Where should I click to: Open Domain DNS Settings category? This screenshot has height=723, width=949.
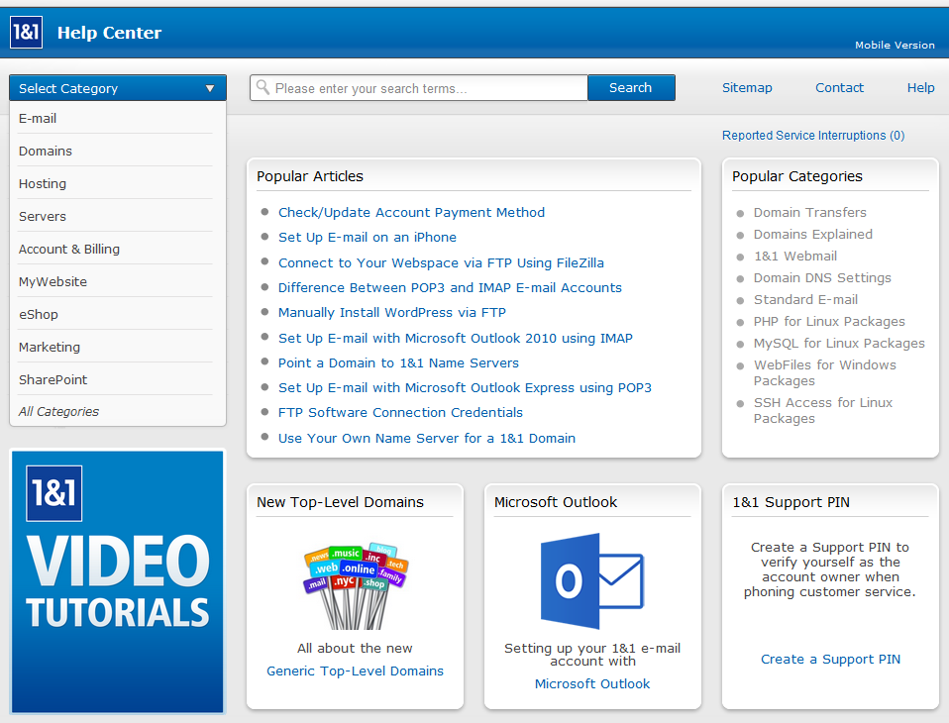[822, 277]
